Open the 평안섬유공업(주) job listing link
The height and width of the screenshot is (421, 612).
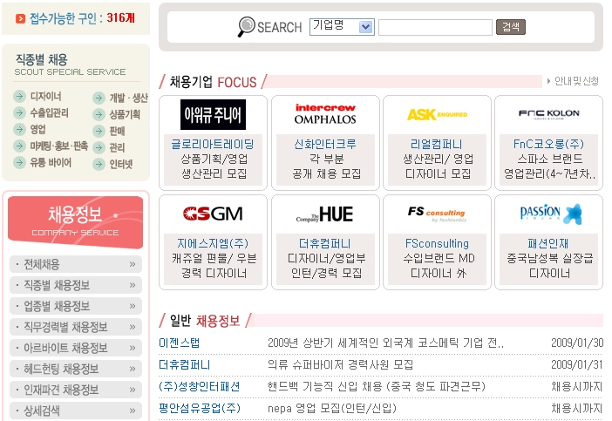tap(199, 409)
